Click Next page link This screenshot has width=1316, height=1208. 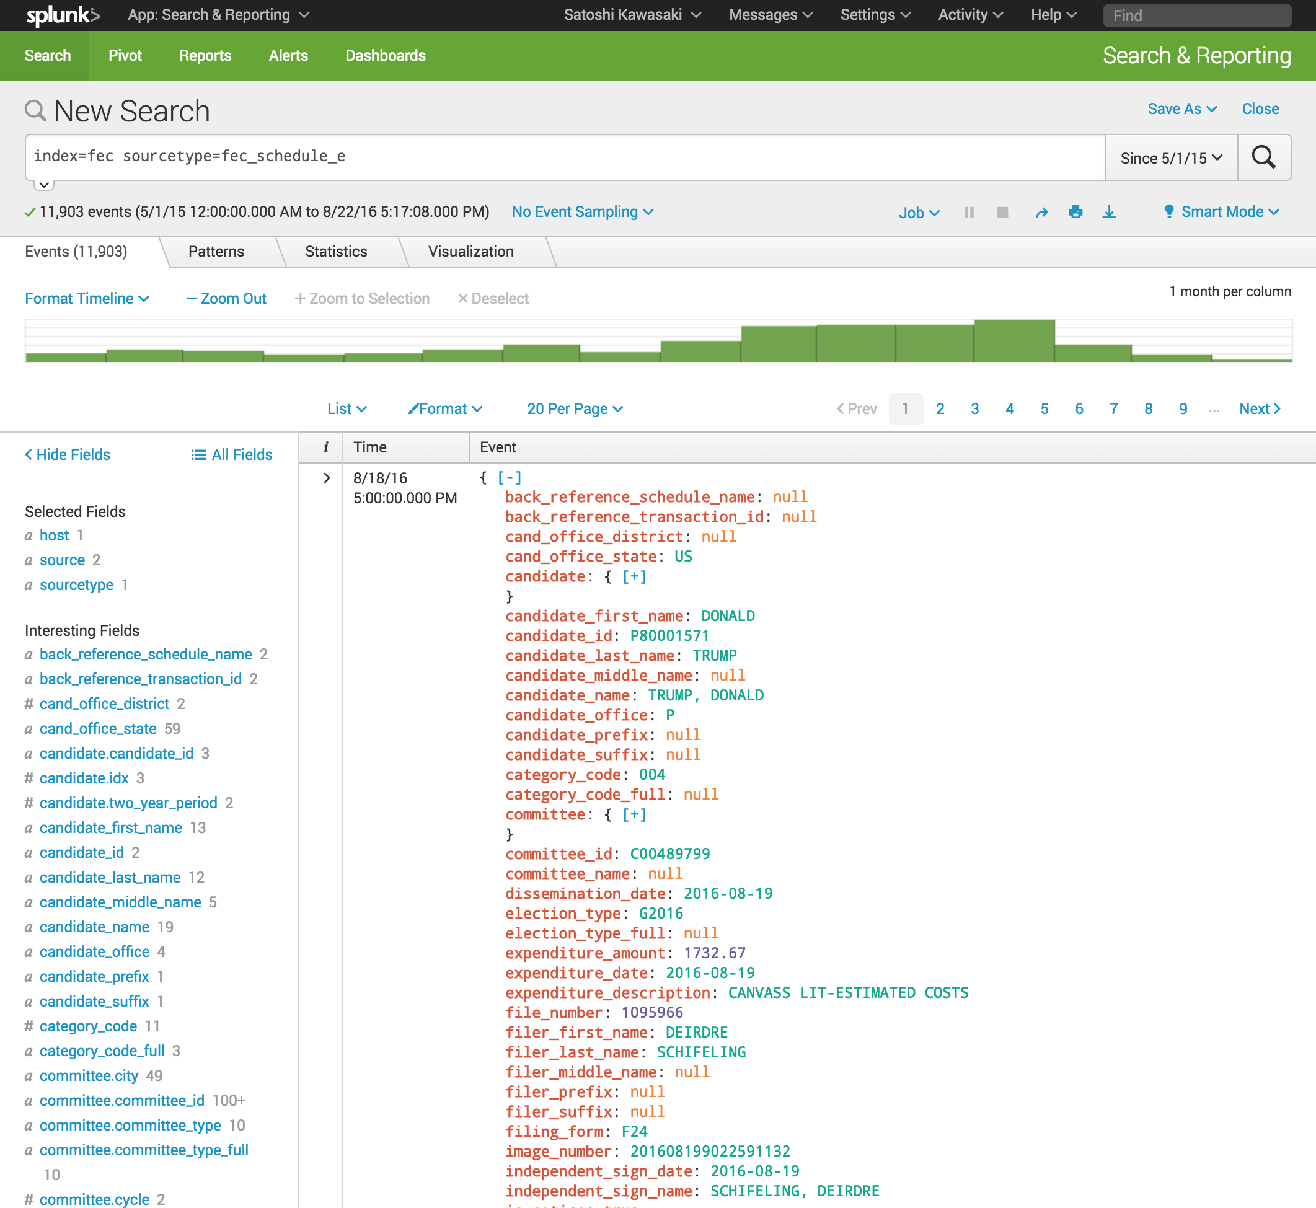pos(1260,408)
